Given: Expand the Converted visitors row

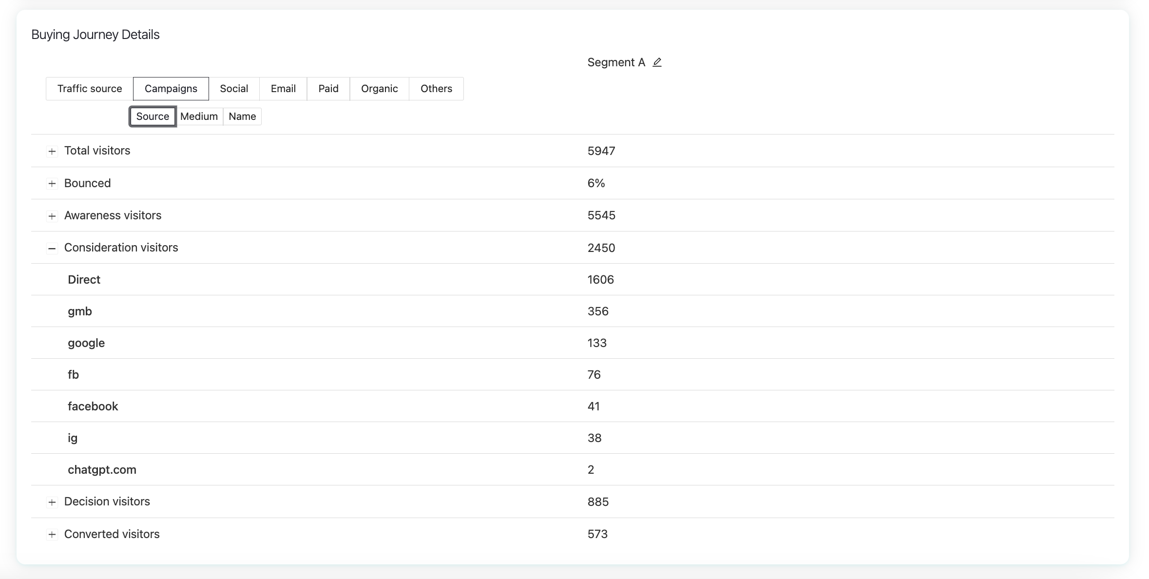Looking at the screenshot, I should (52, 535).
